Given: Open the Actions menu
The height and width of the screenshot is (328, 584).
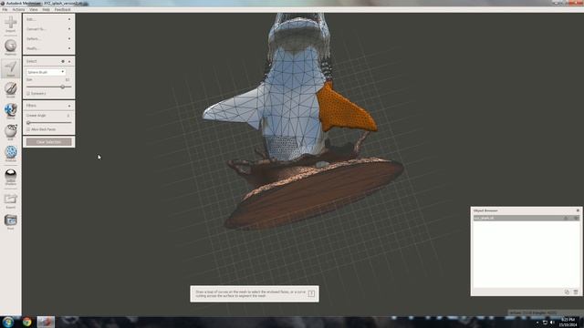Looking at the screenshot, I should point(18,10).
